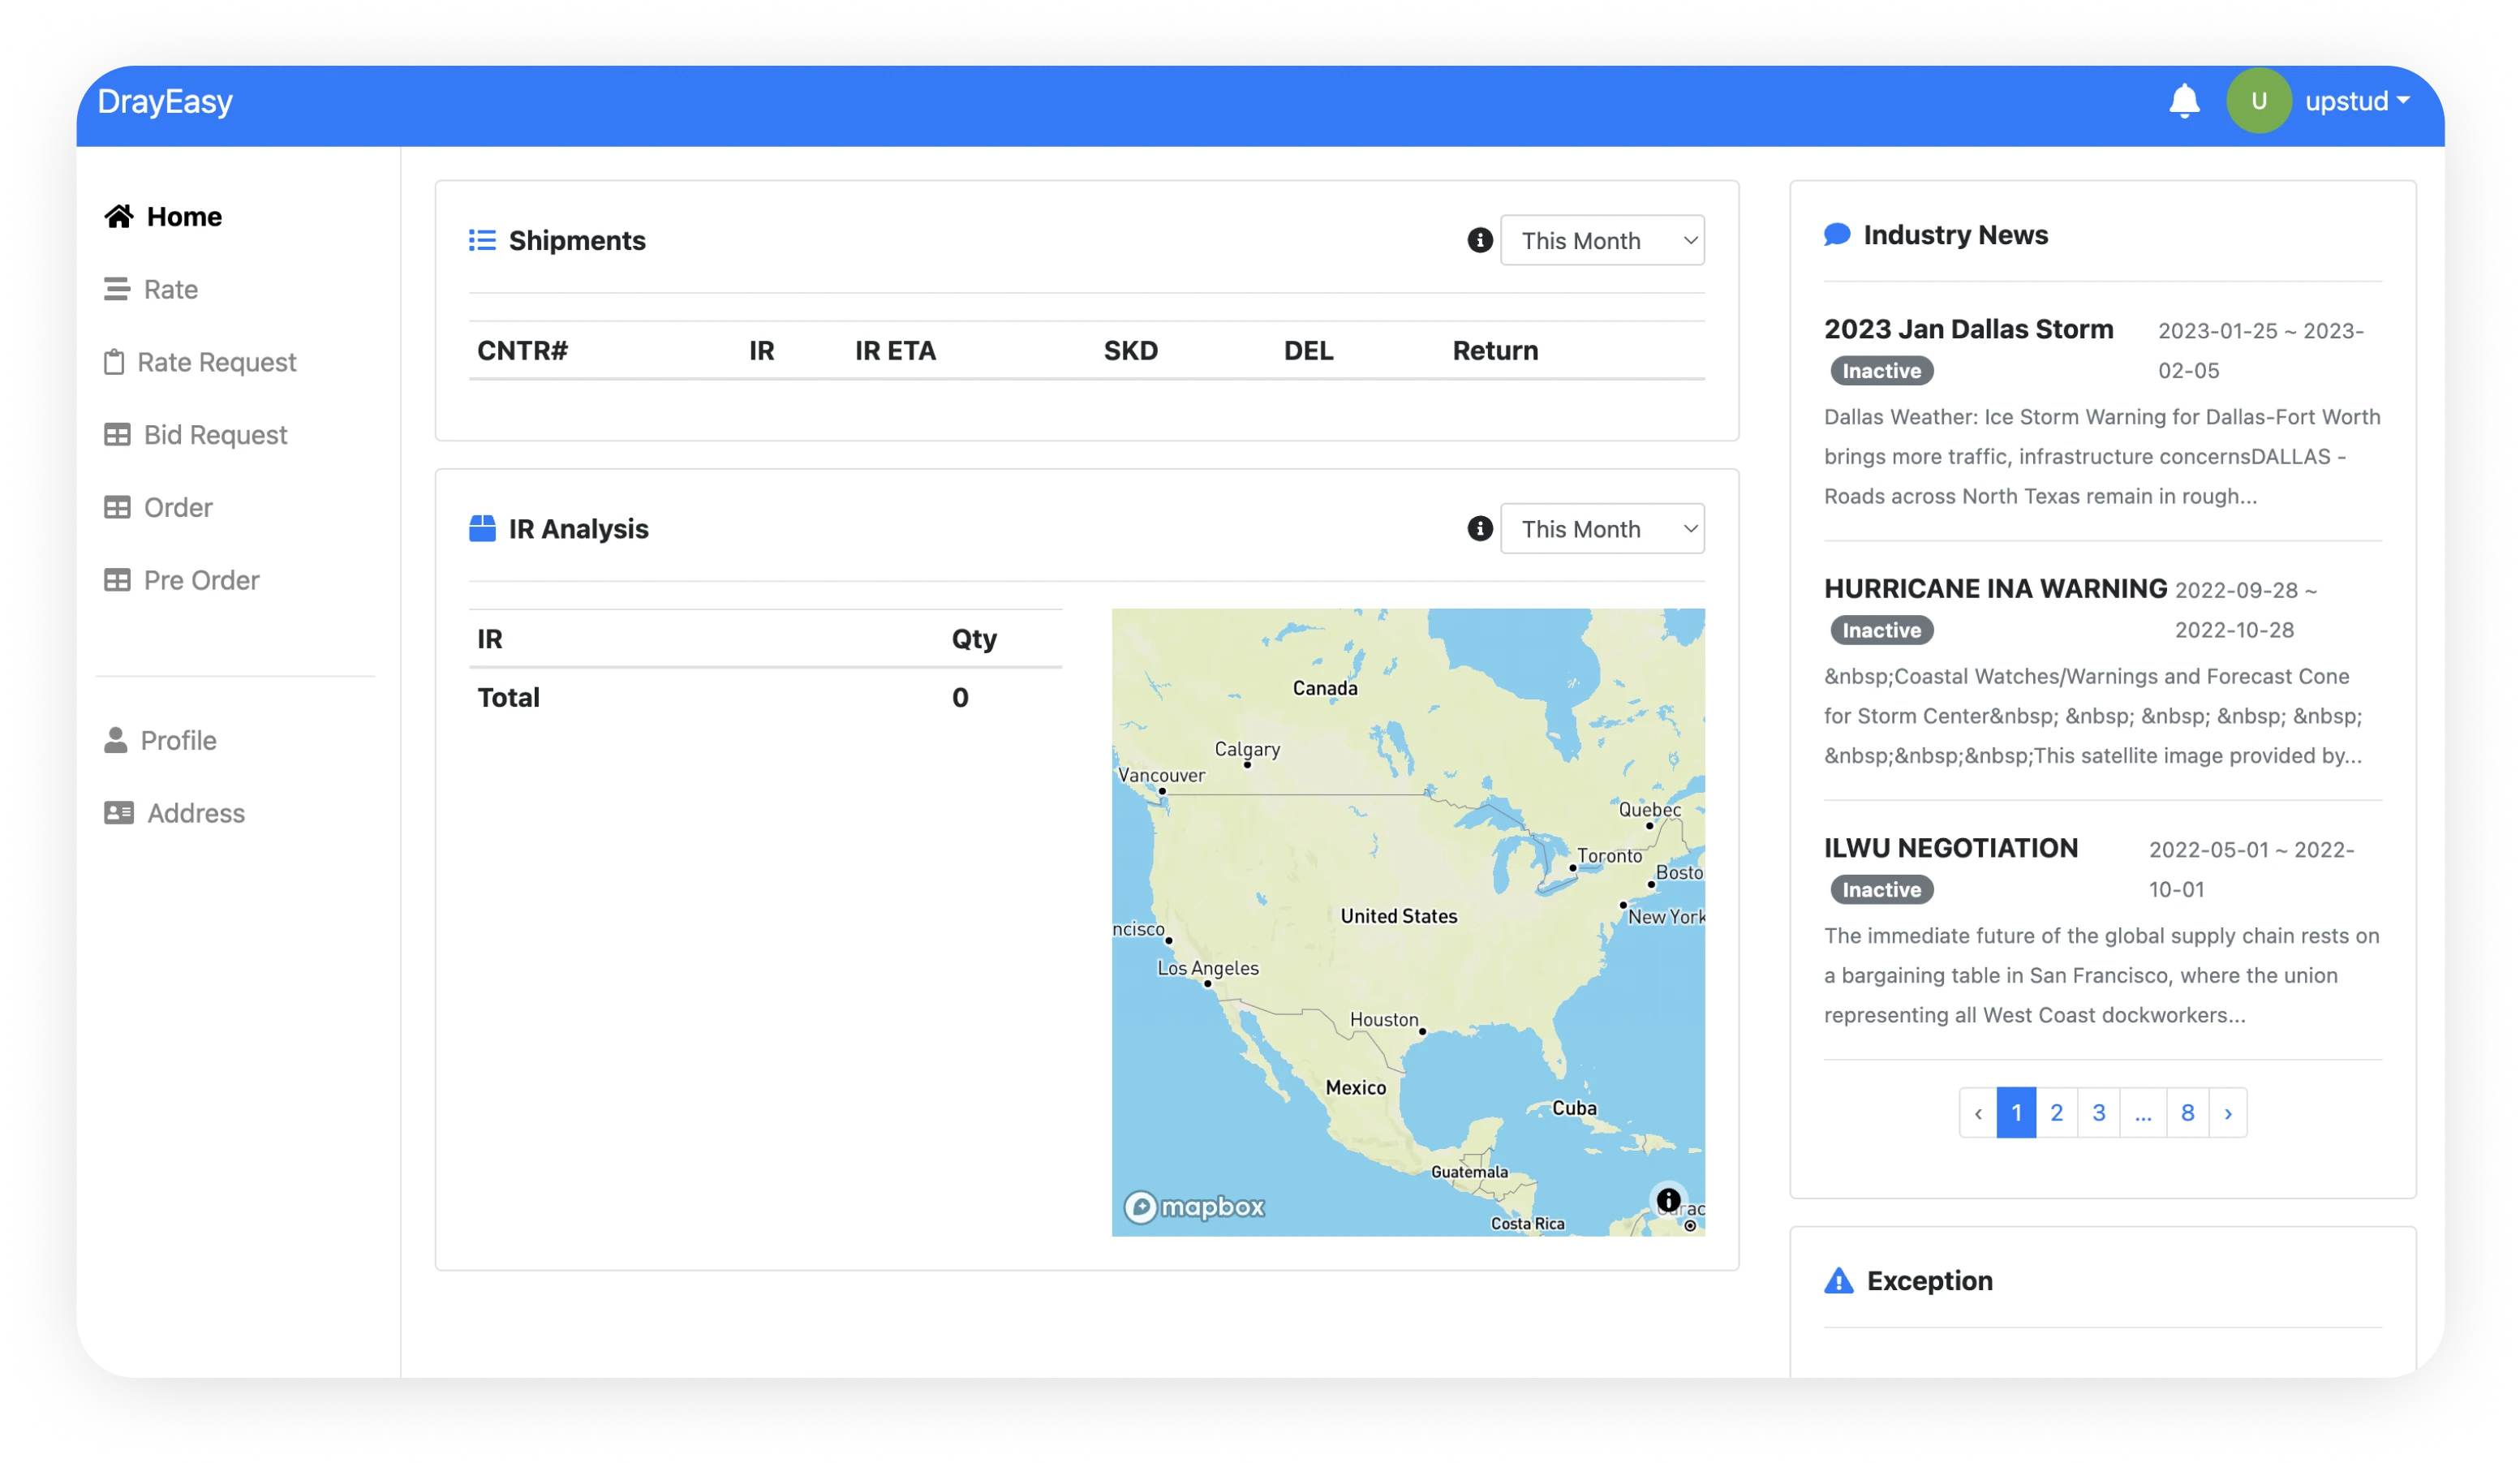
Task: Click Houston on the map
Action: [x=1384, y=1019]
